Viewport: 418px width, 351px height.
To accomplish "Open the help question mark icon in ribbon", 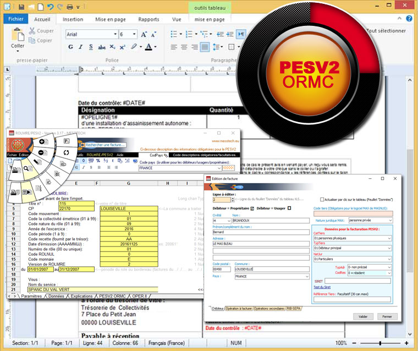I will (409, 18).
